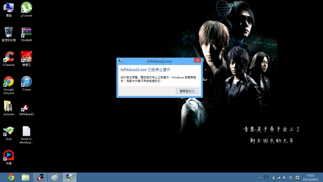The image size is (323, 182).
Task: Select the book in develop text file
Action: (26, 135)
